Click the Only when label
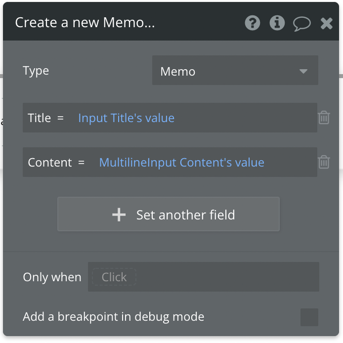The width and height of the screenshot is (343, 343). click(x=52, y=277)
